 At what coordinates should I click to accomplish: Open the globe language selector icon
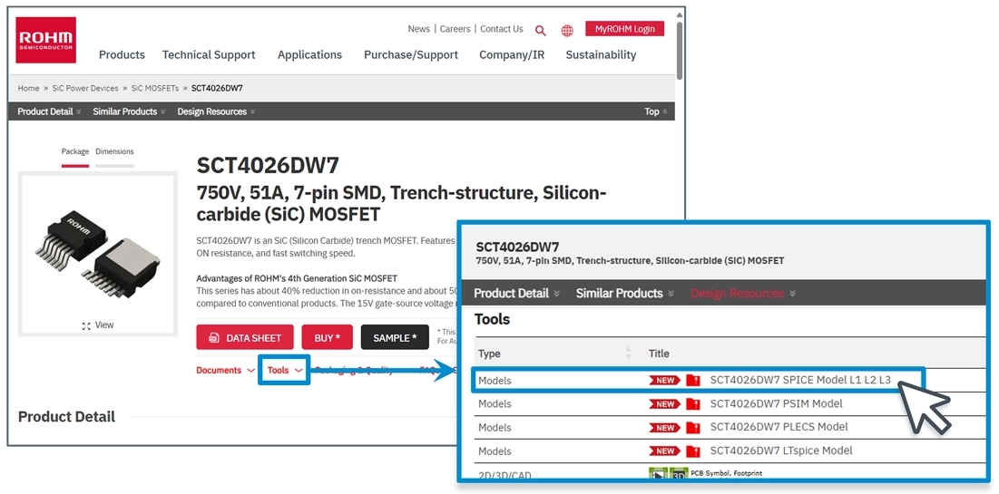pos(567,31)
